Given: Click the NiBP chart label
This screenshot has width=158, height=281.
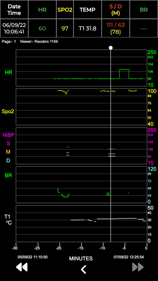Looking at the screenshot, I should pyautogui.click(x=8, y=135).
